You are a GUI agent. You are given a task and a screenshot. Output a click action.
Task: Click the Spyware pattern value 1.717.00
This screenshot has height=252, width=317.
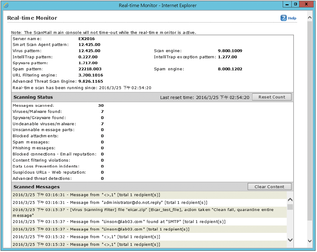[x=88, y=63]
